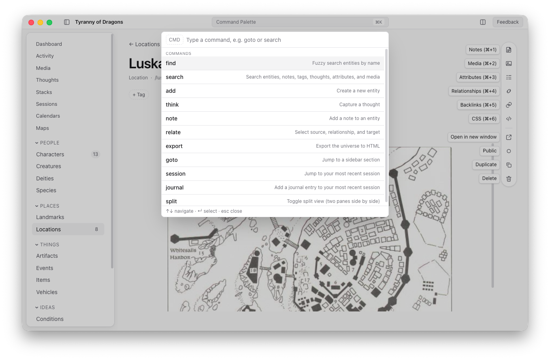
Task: Choose the split command
Action: click(x=273, y=201)
